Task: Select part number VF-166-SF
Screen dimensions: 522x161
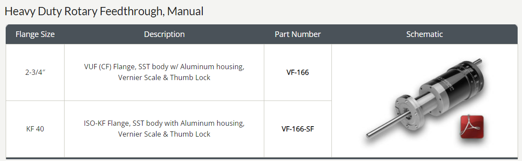Action: pos(297,129)
